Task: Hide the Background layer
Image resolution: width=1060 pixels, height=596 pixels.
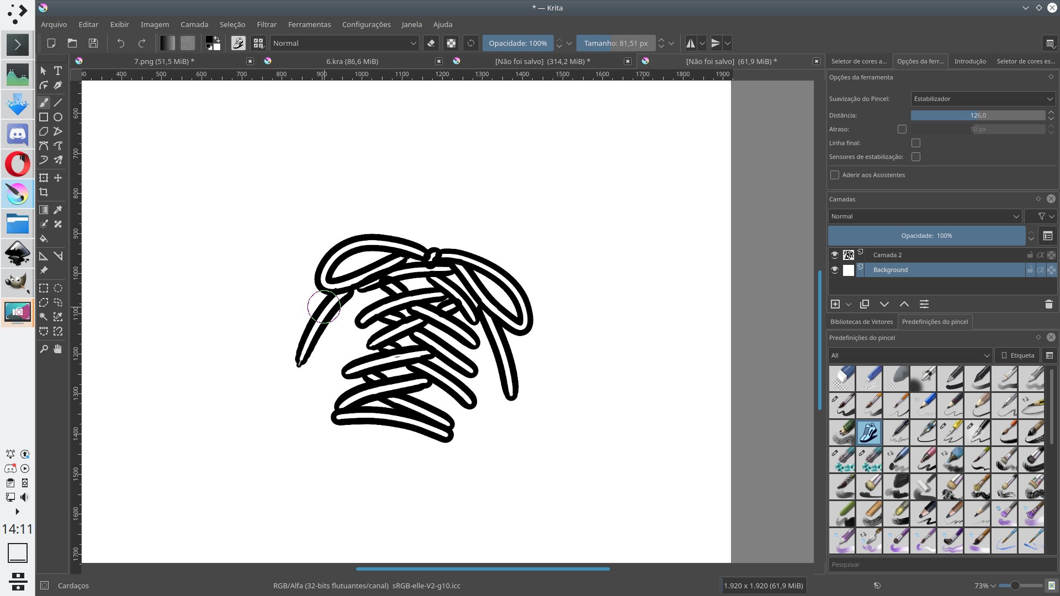Action: point(835,270)
